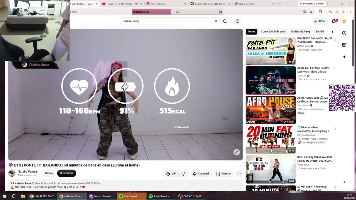Screen dimensions: 356x200
Task: Mute the BTS Full Body Dance tab audio
Action: pos(136,4)
